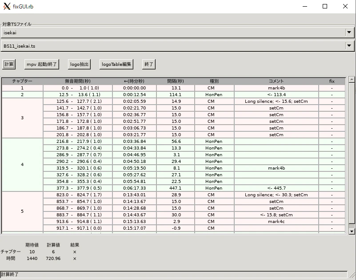
Task: Select the 間隔(秒) column header
Action: (175, 81)
